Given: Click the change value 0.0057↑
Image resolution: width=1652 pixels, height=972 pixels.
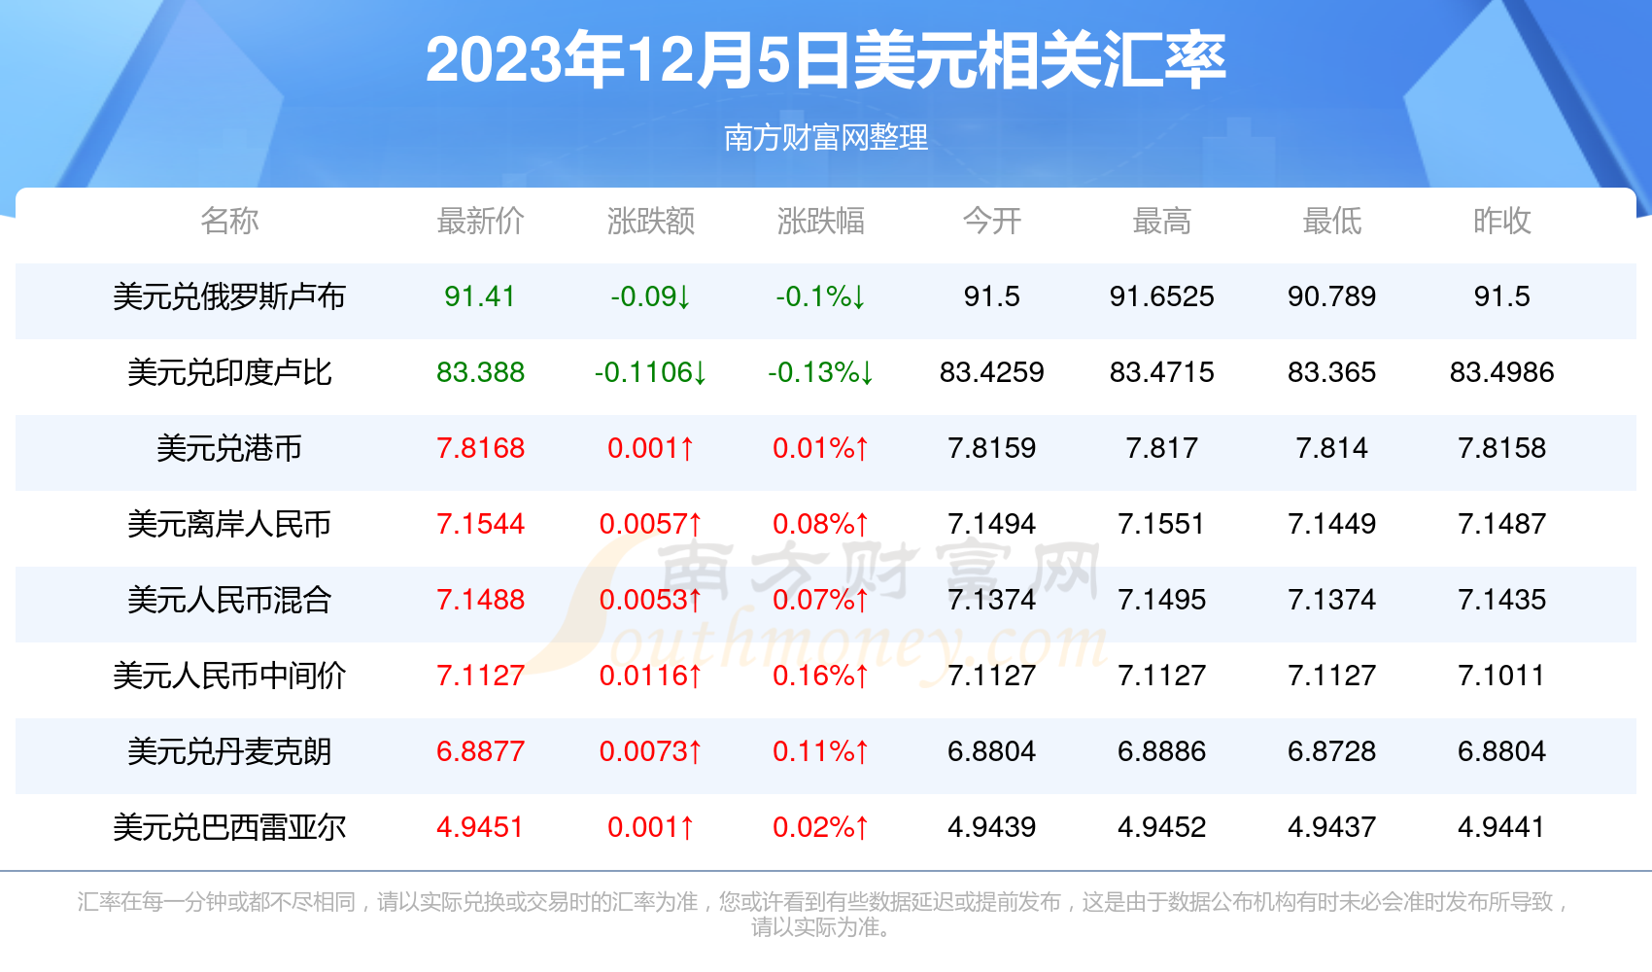Looking at the screenshot, I should (x=651, y=524).
